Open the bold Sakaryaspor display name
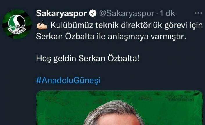Image resolution: width=205 pixels, height=125 pixels. point(61,13)
